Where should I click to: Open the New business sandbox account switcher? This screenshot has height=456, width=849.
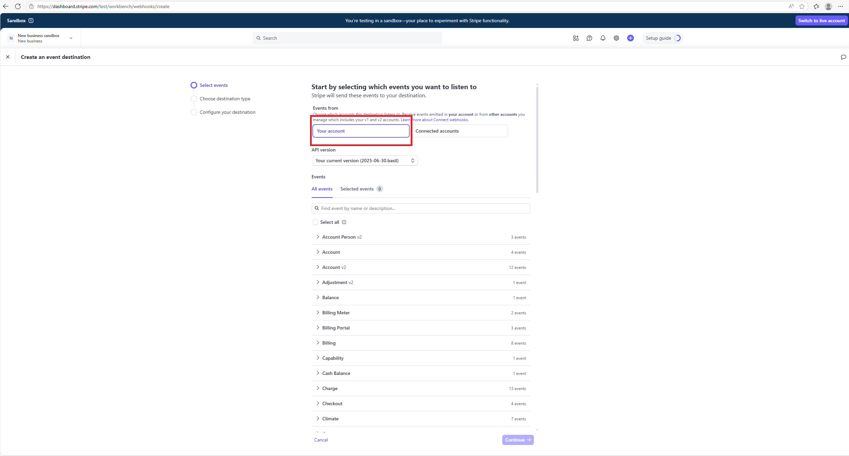click(40, 38)
